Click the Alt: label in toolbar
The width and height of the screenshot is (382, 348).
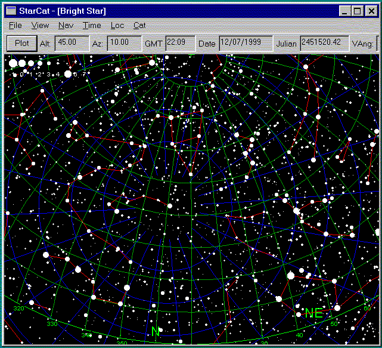pyautogui.click(x=45, y=44)
